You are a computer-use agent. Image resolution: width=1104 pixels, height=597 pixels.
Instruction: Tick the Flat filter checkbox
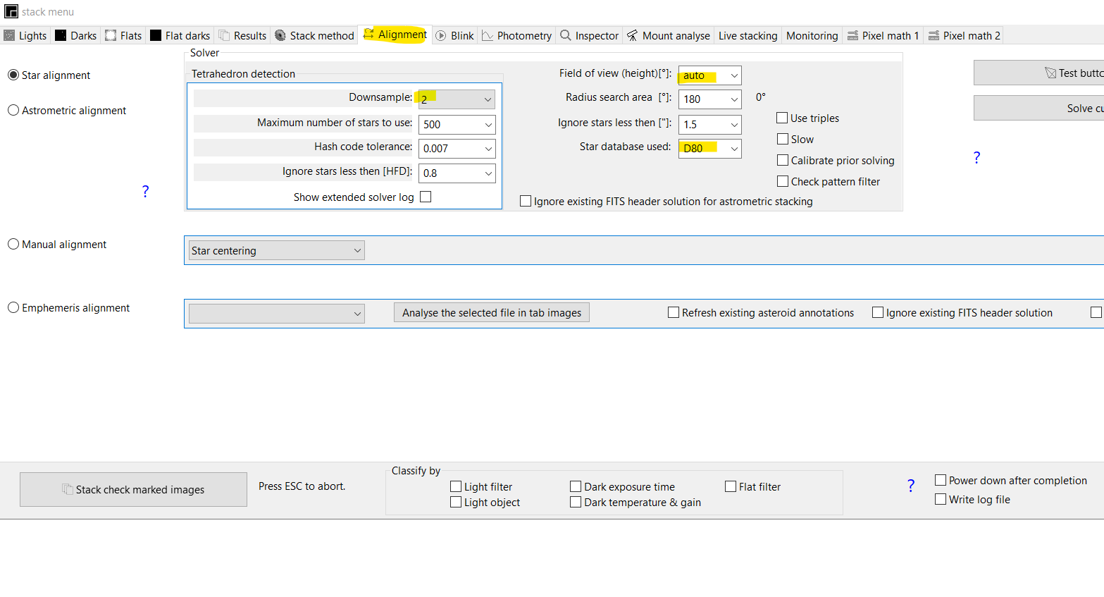click(731, 486)
